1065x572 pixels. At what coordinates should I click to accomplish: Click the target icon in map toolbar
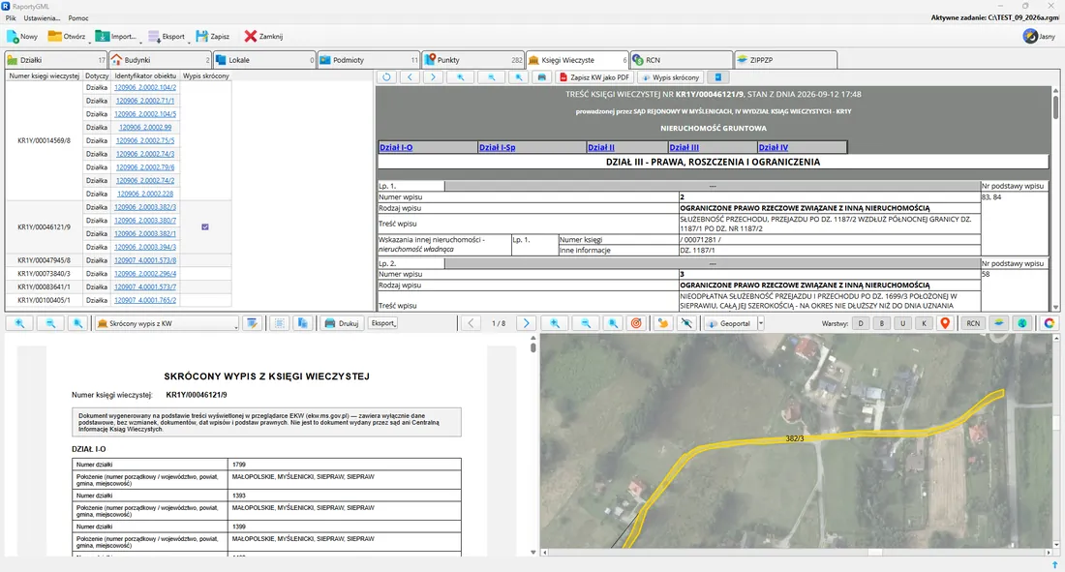tap(636, 323)
